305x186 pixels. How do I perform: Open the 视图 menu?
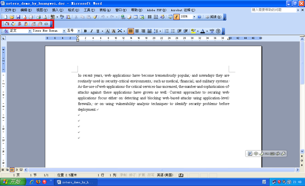[42, 10]
